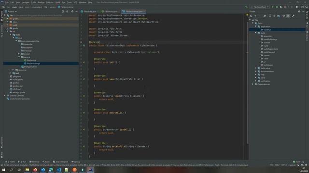Toggle the Project tool window side tab
Viewport: 309px width, 173px height.
pyautogui.click(x=1, y=16)
